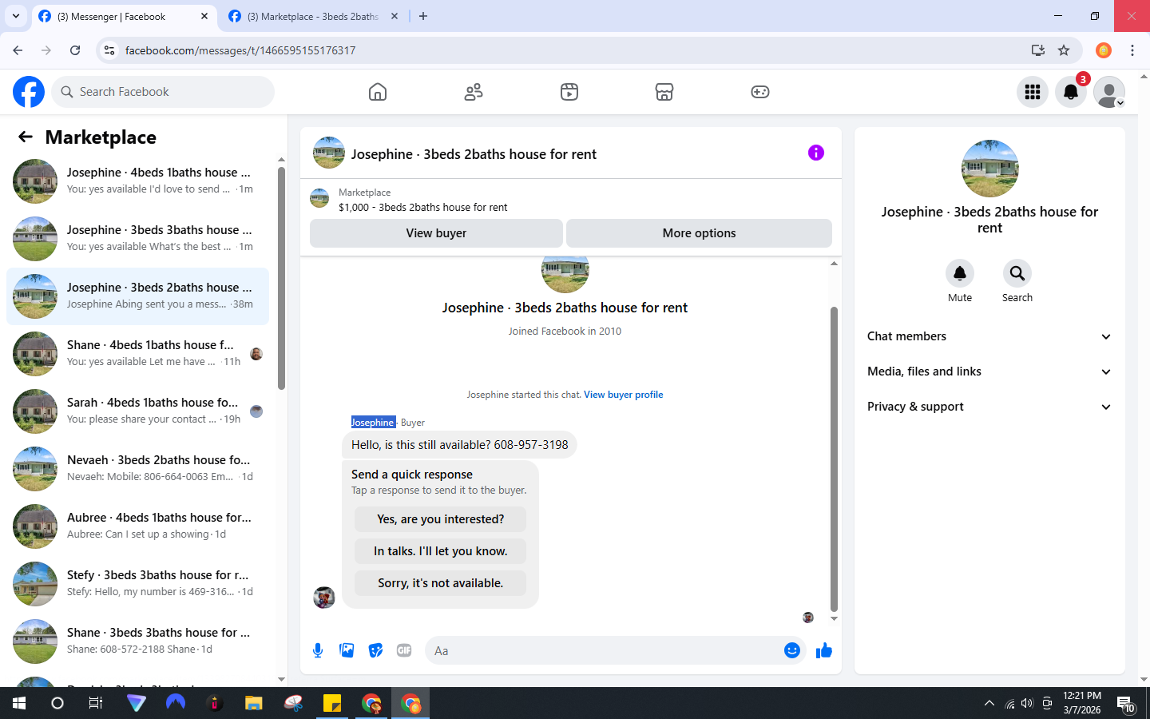
Task: Click the microphone voice clip icon
Action: [318, 650]
